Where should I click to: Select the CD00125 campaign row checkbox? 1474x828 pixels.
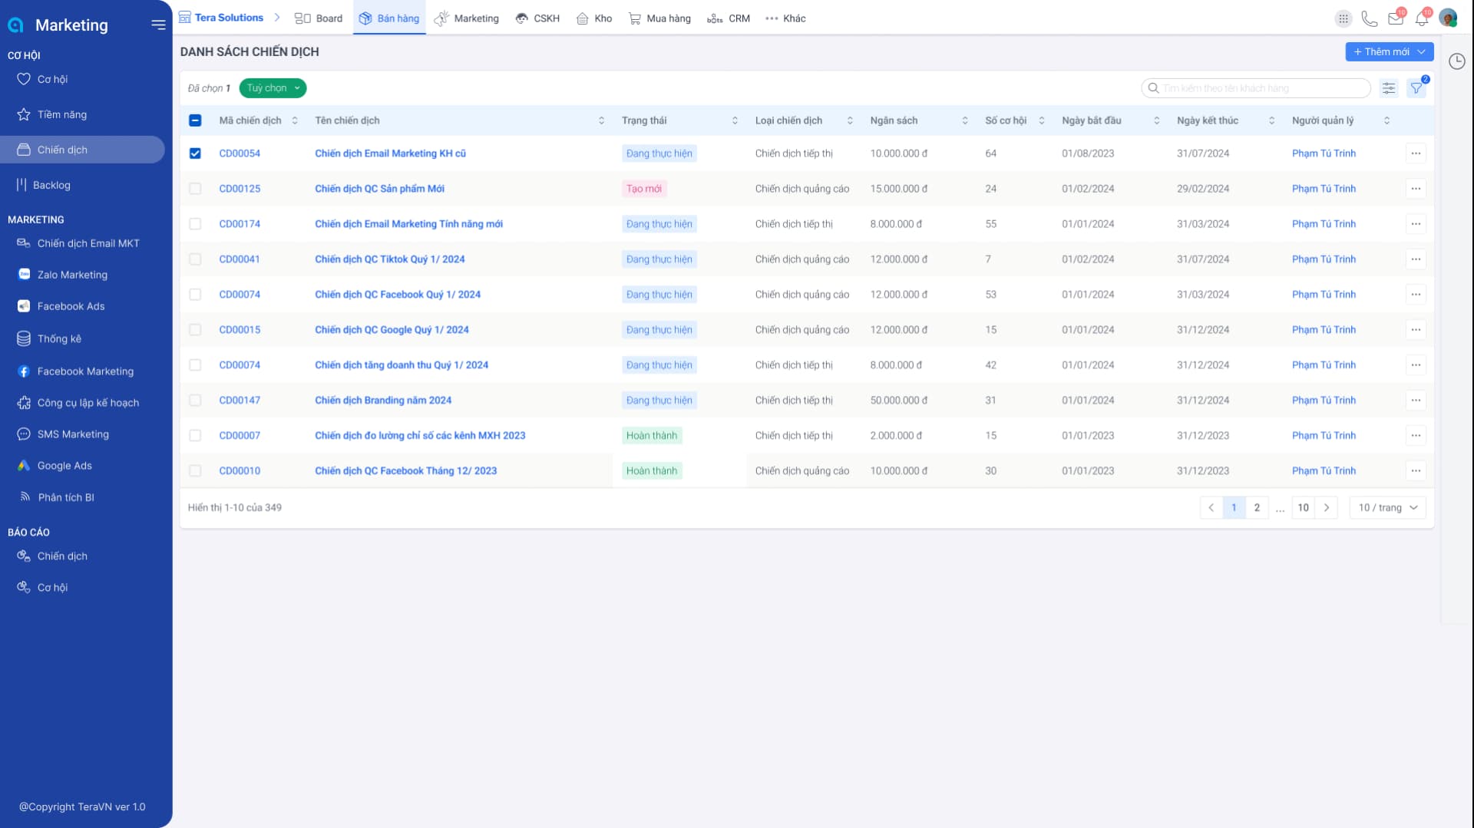tap(195, 189)
